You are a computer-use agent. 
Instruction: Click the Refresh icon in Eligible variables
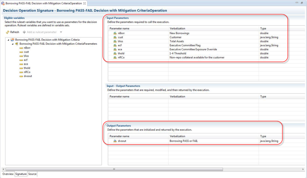click(x=7, y=32)
